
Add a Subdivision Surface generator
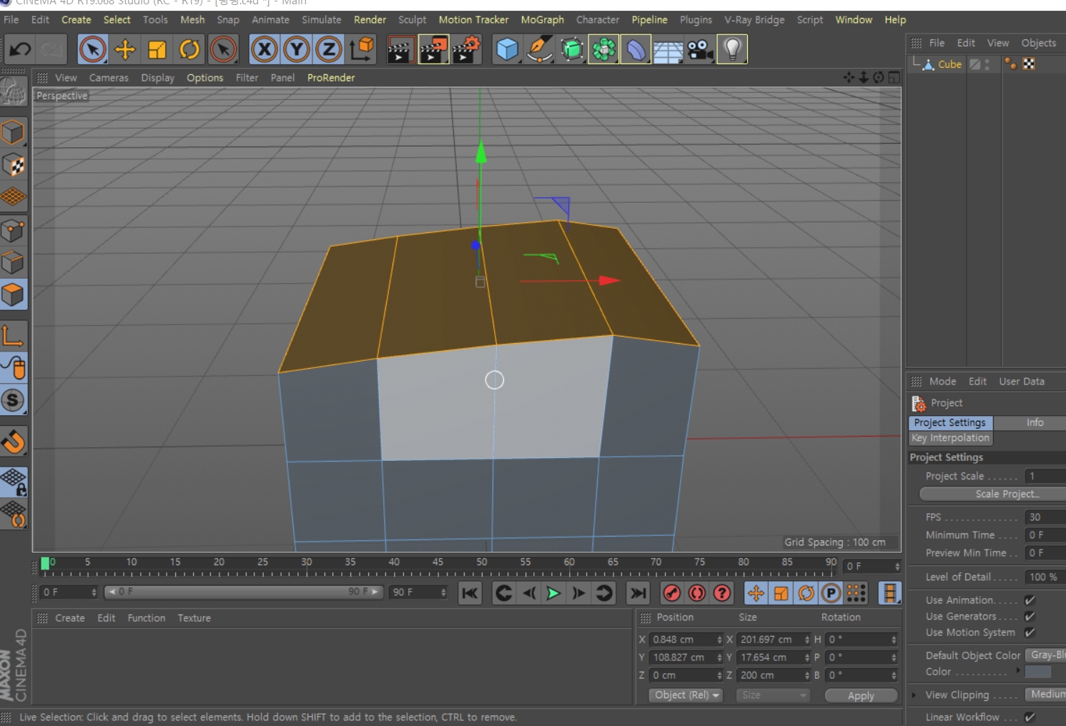[x=572, y=49]
